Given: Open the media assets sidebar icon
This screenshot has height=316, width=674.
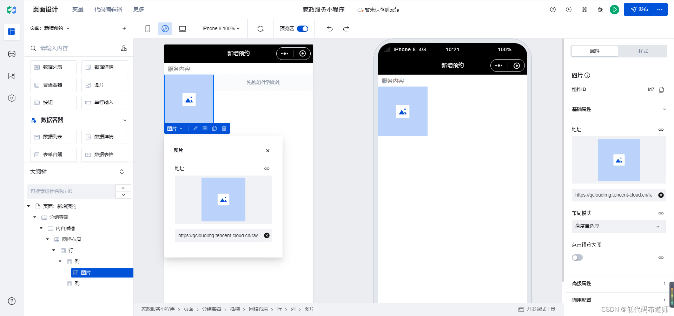Looking at the screenshot, I should pos(12,76).
